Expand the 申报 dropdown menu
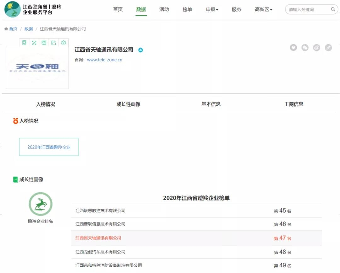This screenshot has height=273, width=340. click(x=212, y=9)
